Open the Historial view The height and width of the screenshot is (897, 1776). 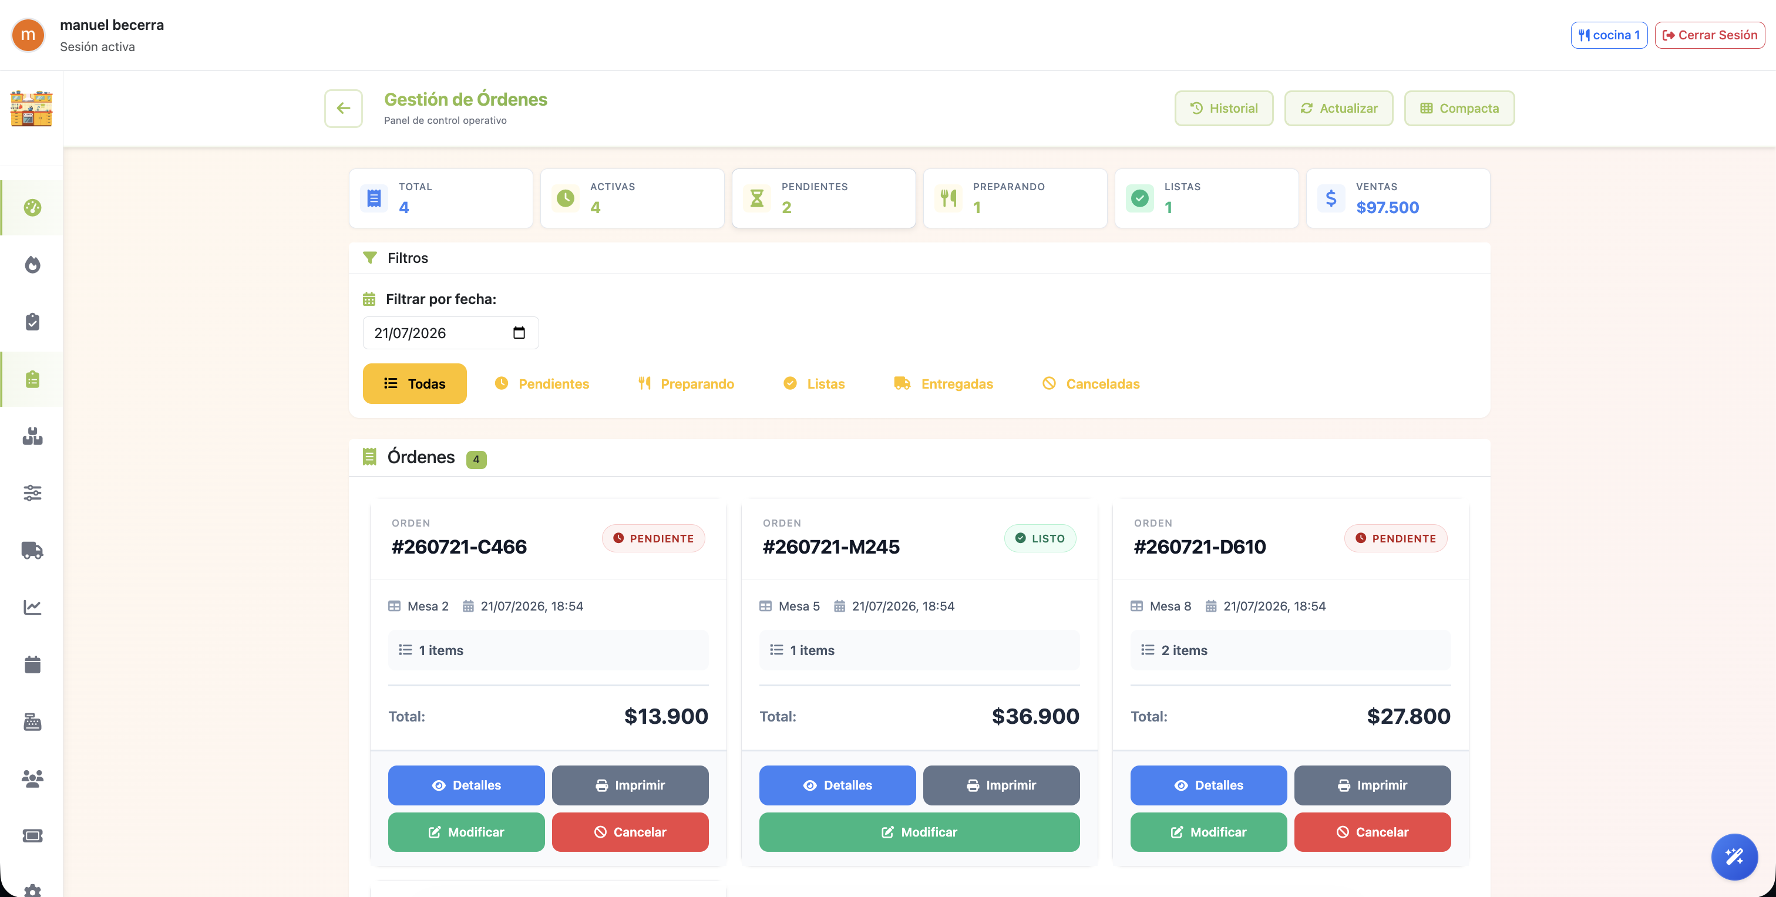click(x=1224, y=108)
